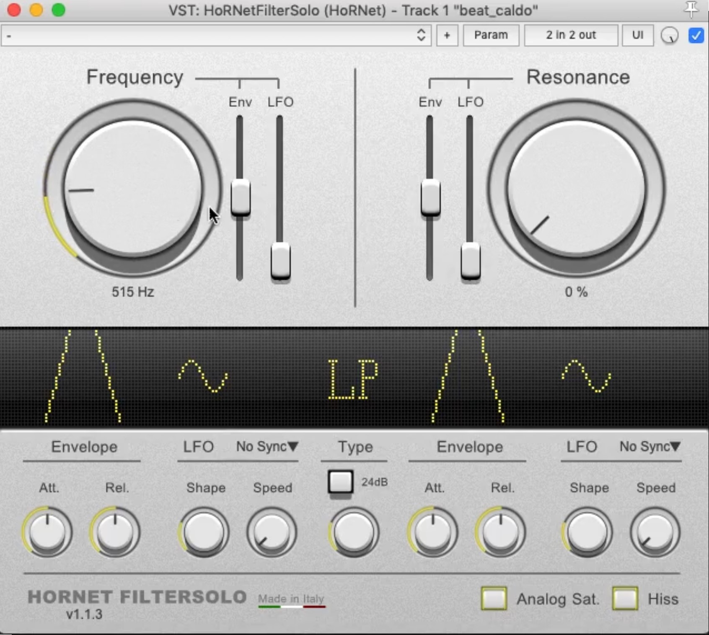Click the Type section label
This screenshot has width=709, height=635.
coord(355,447)
